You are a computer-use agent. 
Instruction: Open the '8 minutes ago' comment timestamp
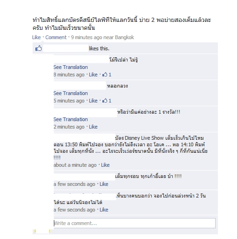(x=69, y=75)
